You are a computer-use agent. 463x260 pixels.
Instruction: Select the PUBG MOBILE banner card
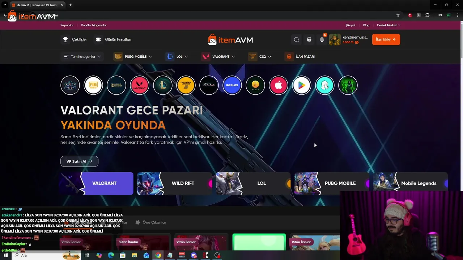(x=332, y=183)
